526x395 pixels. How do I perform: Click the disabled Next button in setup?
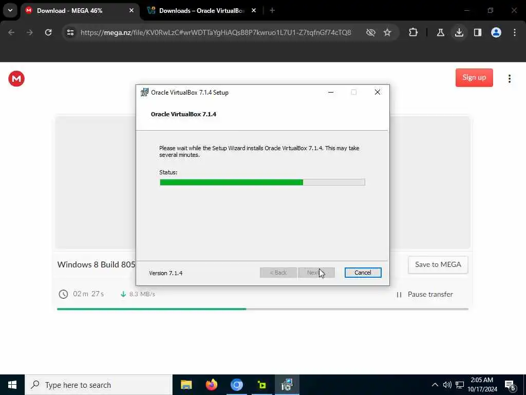point(316,273)
